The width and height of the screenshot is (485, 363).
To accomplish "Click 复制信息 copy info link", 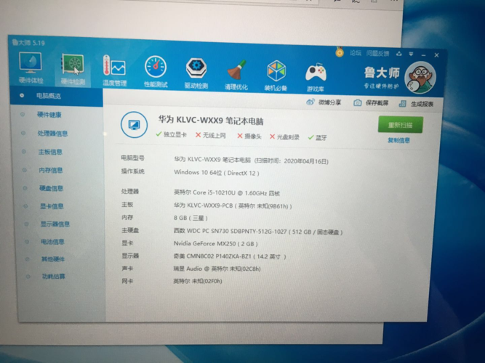I will (x=398, y=140).
